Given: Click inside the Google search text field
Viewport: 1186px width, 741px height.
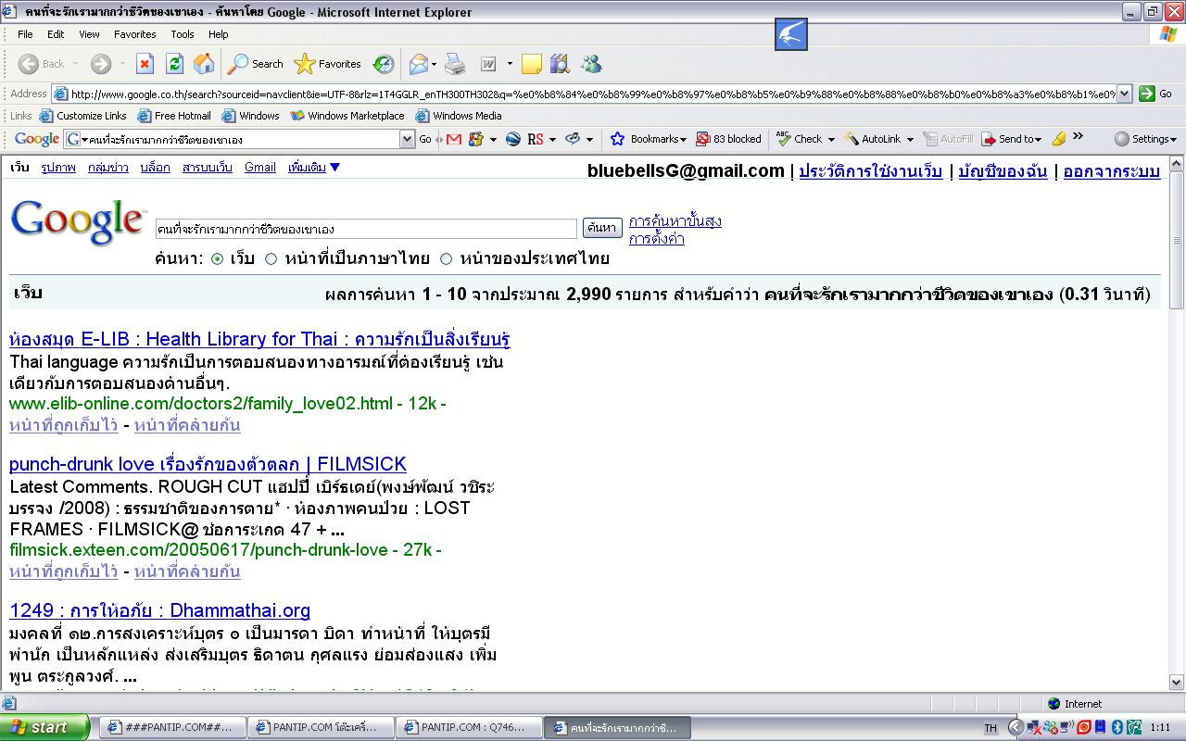Looking at the screenshot, I should point(366,229).
